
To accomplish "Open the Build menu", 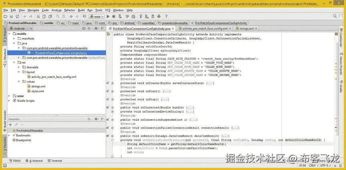I will 81,10.
